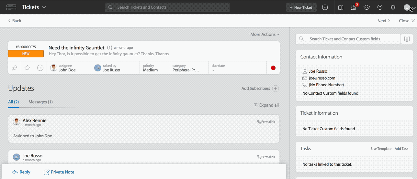Screen dimensions: 417x179
Task: Click the ellipsis options icon on ticket
Action: coord(40,68)
